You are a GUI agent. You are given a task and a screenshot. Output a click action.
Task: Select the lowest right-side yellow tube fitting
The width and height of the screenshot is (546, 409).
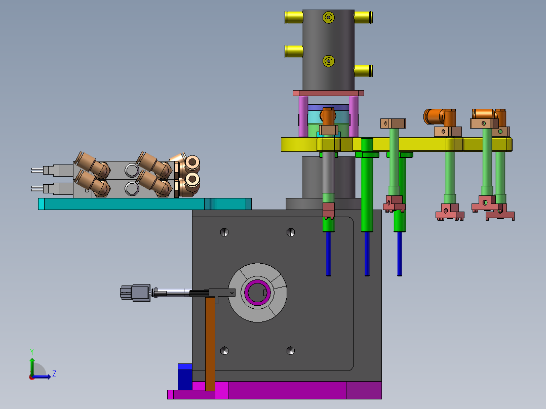[364, 71]
